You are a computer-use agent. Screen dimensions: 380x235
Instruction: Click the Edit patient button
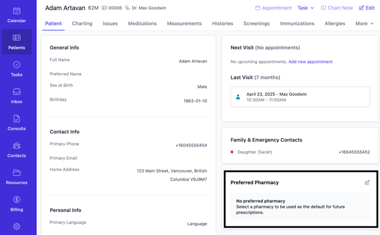[x=366, y=8]
